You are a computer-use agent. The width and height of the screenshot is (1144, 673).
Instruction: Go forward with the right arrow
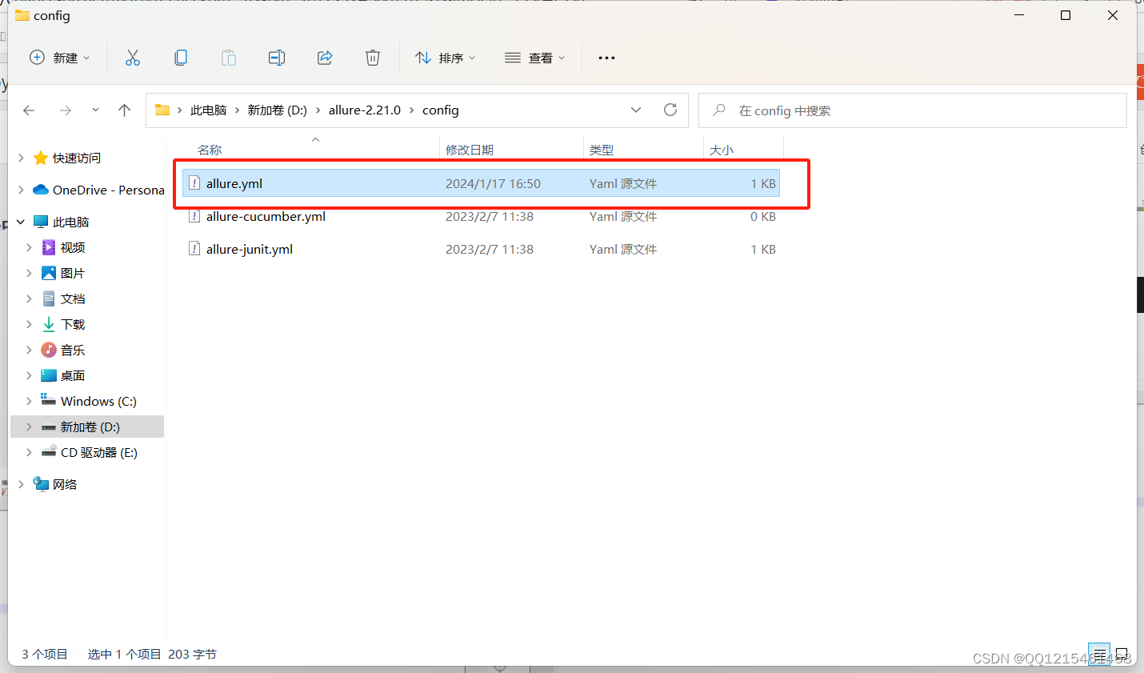pos(66,110)
